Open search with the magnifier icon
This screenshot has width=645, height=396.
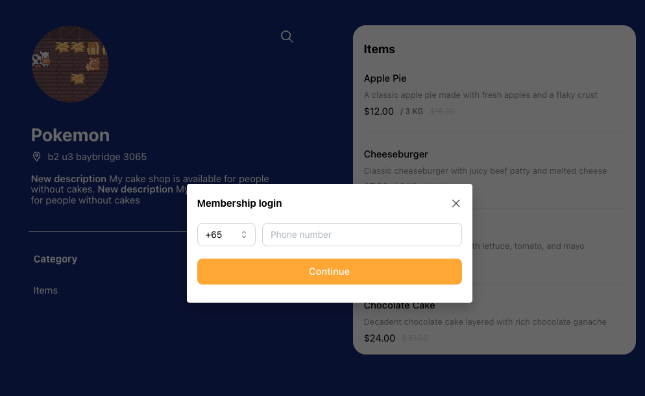click(x=287, y=36)
